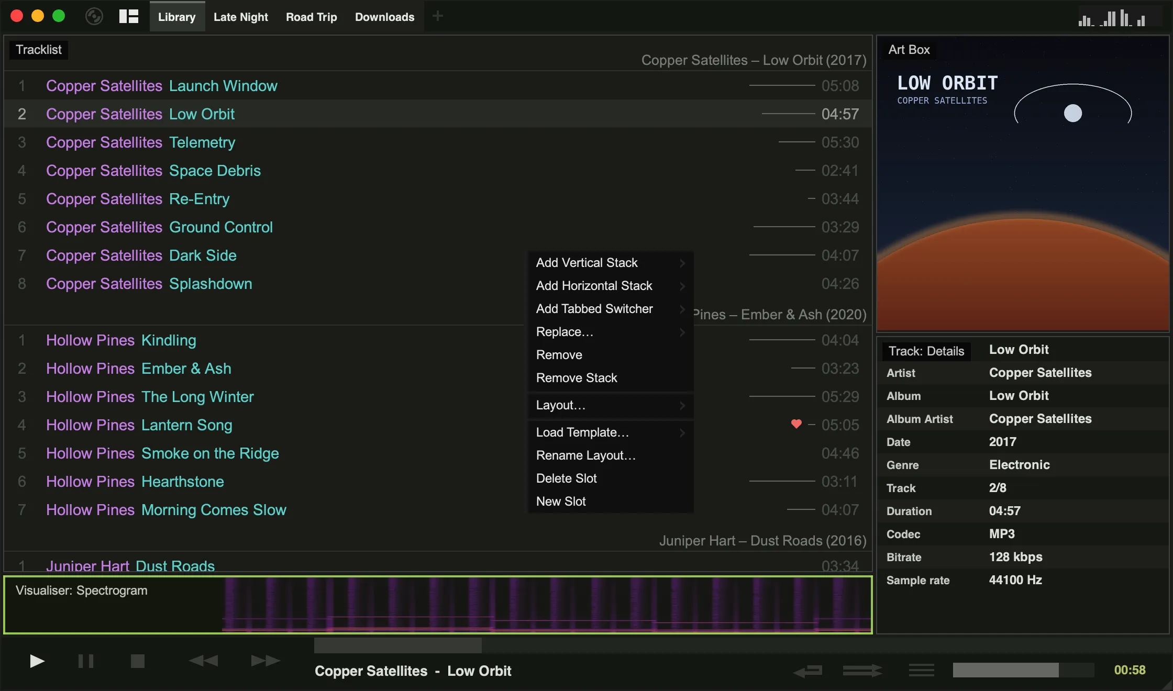The width and height of the screenshot is (1173, 691).
Task: Select track Launch Window
Action: click(x=438, y=86)
